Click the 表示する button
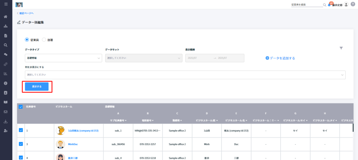 tap(37, 86)
